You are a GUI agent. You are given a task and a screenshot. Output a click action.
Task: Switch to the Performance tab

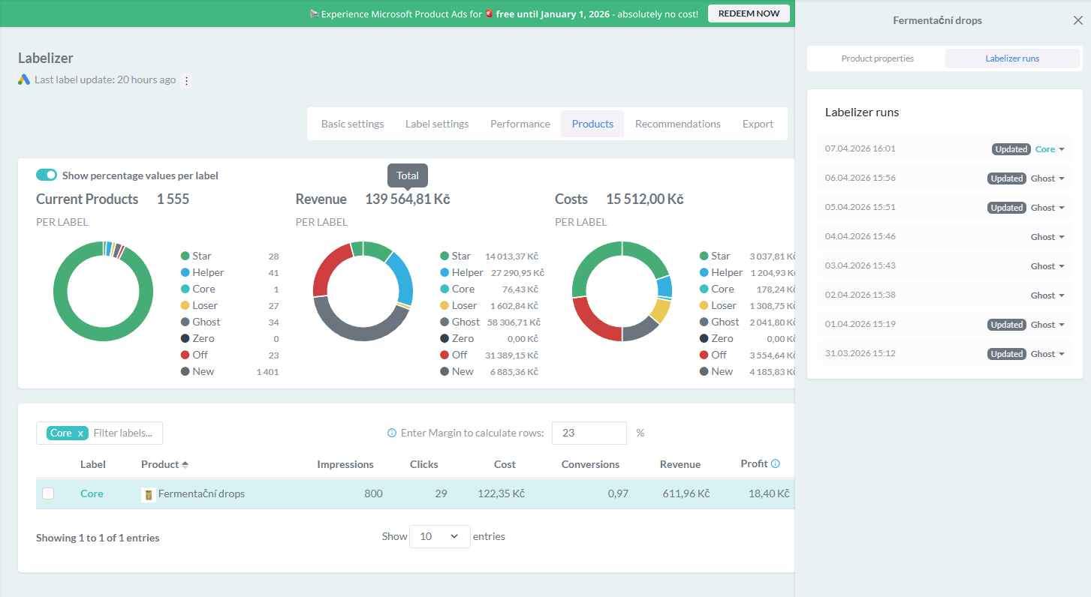[x=520, y=124]
